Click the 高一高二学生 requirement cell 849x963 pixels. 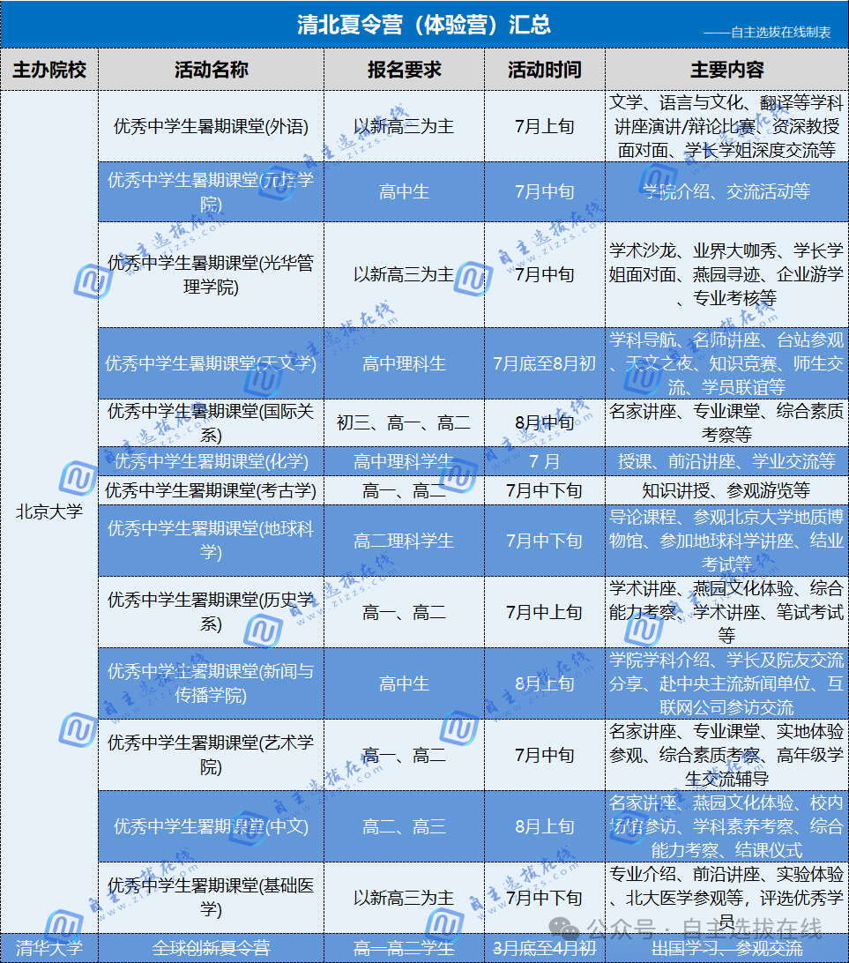(x=404, y=948)
